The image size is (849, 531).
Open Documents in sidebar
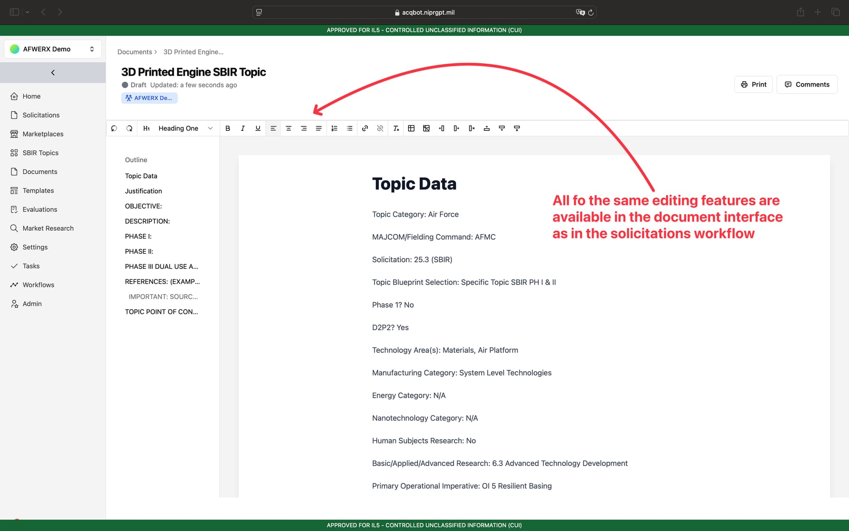40,172
